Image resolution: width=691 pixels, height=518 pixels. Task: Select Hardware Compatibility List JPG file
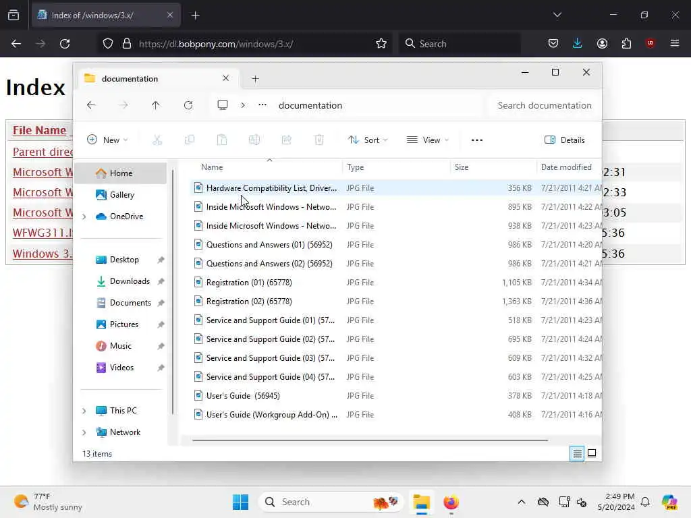pos(395,188)
